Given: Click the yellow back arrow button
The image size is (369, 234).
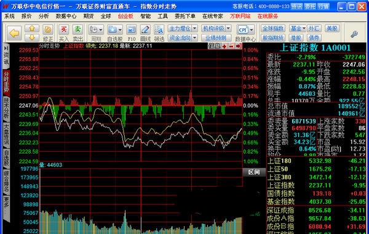Looking at the screenshot, I should 14,33.
